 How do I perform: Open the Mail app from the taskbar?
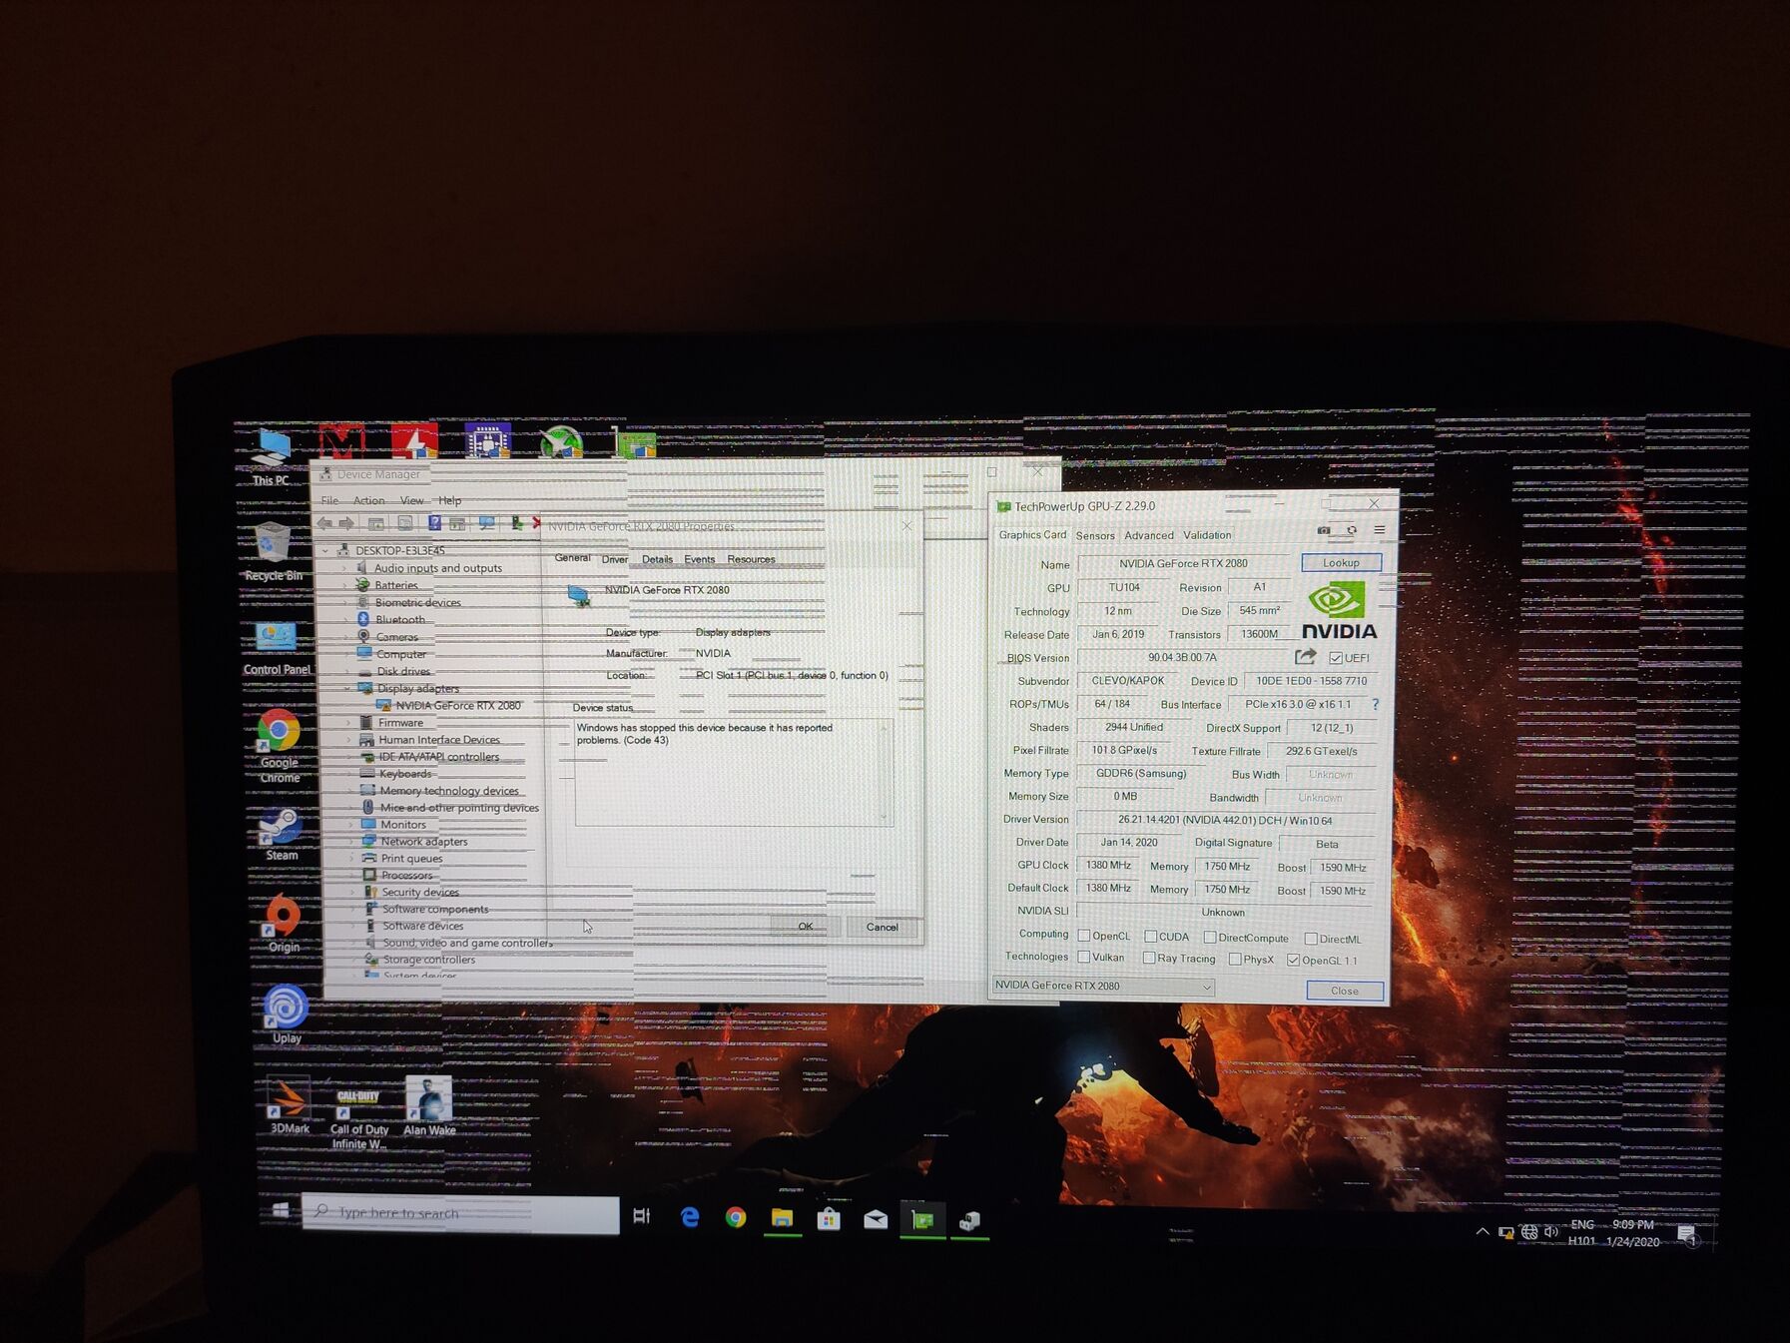pyautogui.click(x=876, y=1219)
